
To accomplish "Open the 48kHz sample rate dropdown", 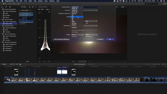I will 91,35.
